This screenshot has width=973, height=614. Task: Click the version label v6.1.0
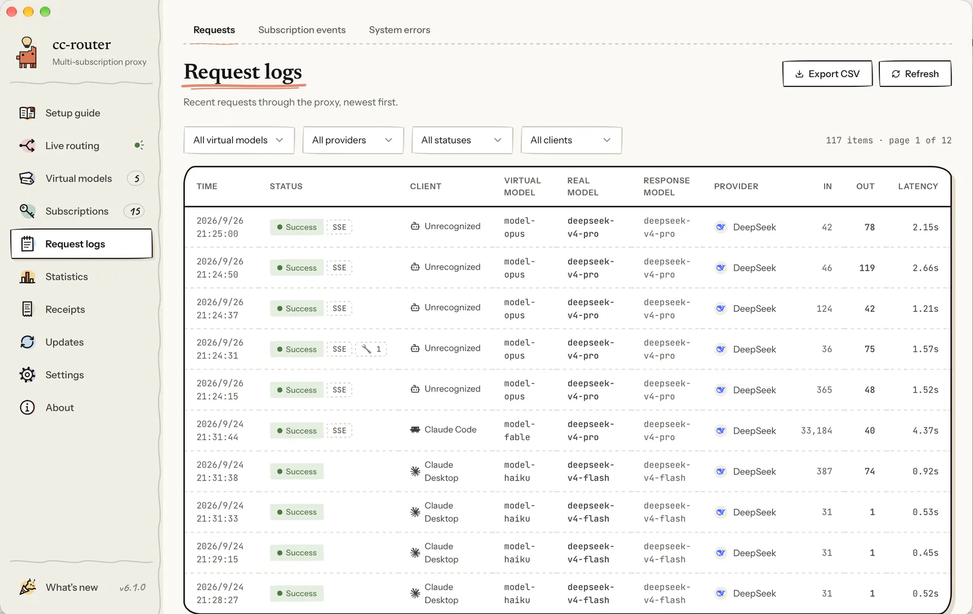[x=132, y=587]
